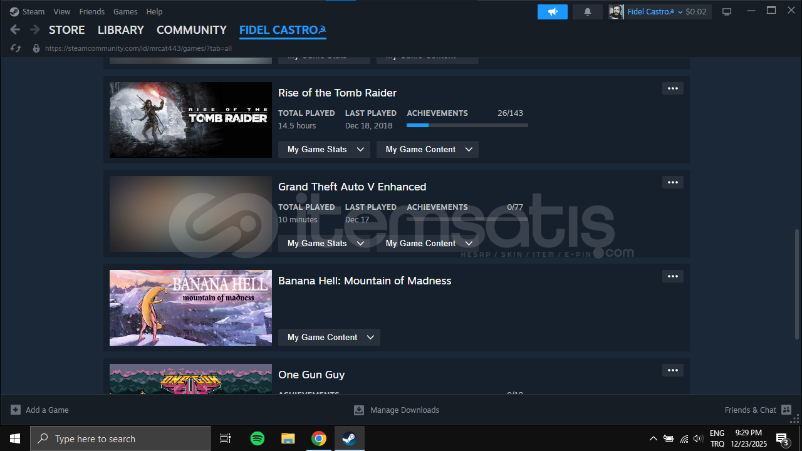
Task: Click the Manage Downloads tray icon
Action: pos(359,410)
